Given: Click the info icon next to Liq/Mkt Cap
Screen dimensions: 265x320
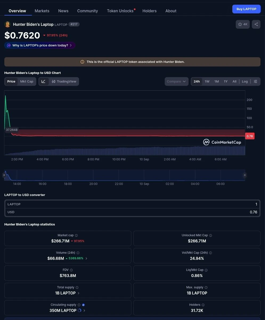Looking at the screenshot, I should click(x=206, y=270).
